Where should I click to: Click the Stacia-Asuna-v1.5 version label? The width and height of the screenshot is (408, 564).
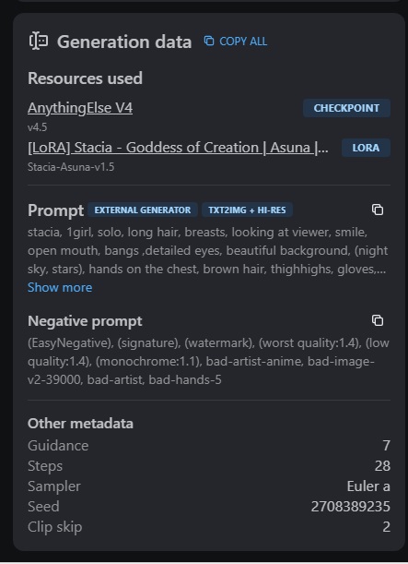point(71,167)
